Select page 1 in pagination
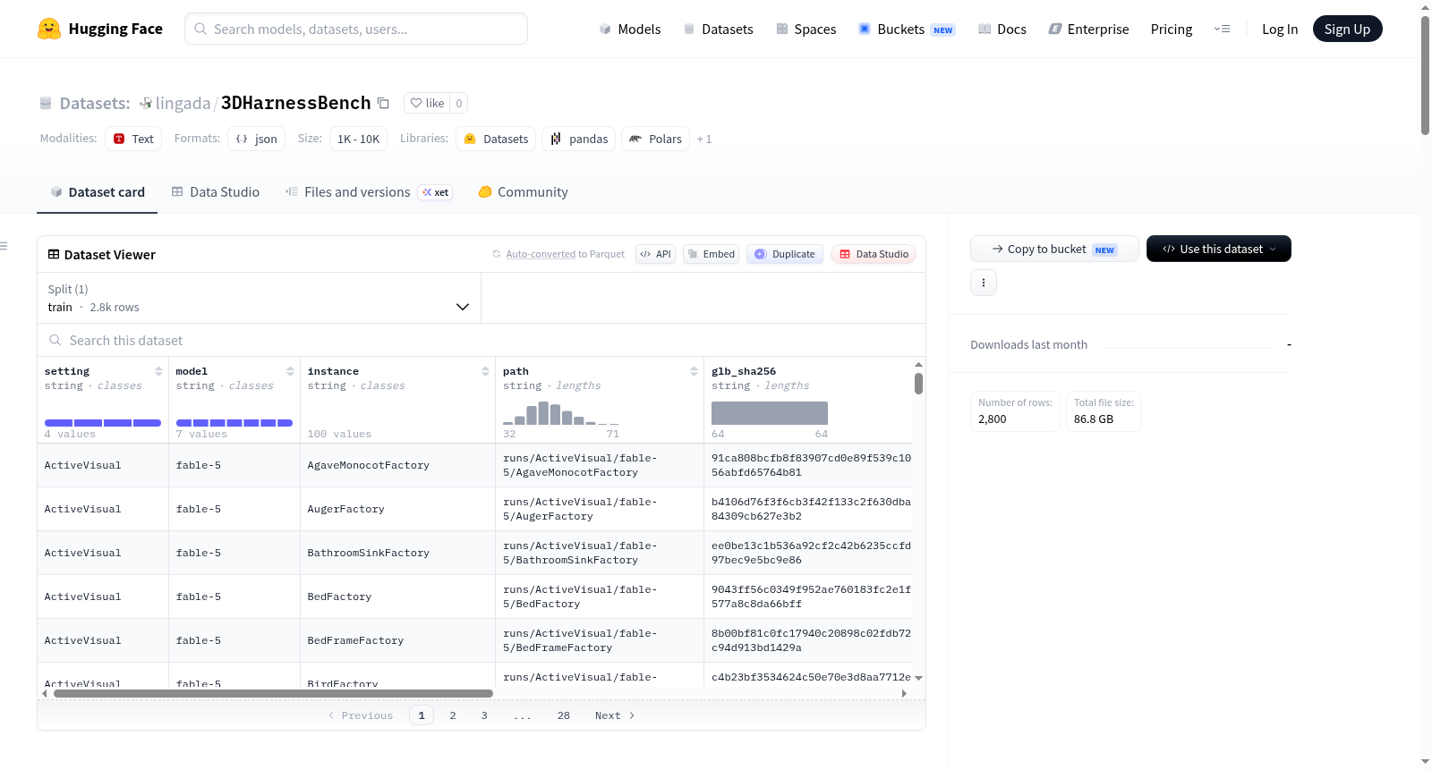The width and height of the screenshot is (1432, 770). tap(422, 715)
